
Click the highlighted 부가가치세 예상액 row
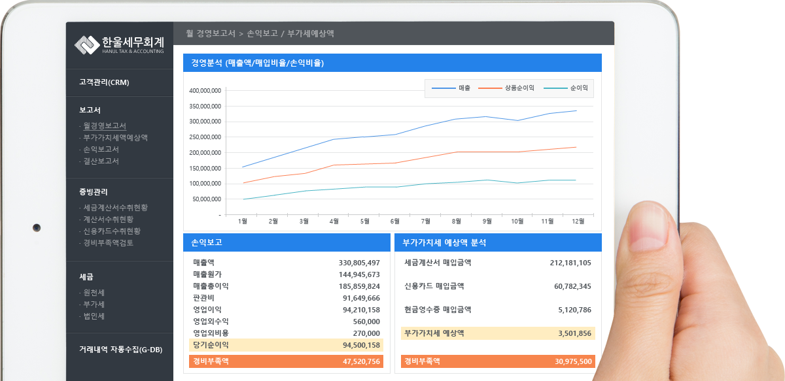click(498, 333)
